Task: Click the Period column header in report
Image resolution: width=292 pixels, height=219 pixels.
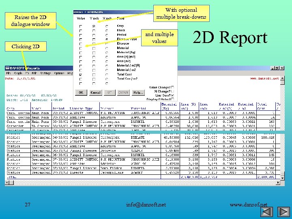Action: point(58,108)
